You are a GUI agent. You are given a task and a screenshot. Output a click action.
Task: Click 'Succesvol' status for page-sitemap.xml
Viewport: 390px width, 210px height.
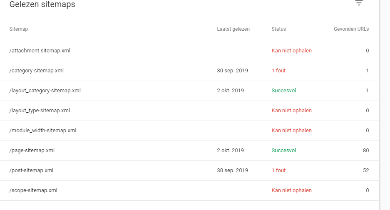(283, 151)
